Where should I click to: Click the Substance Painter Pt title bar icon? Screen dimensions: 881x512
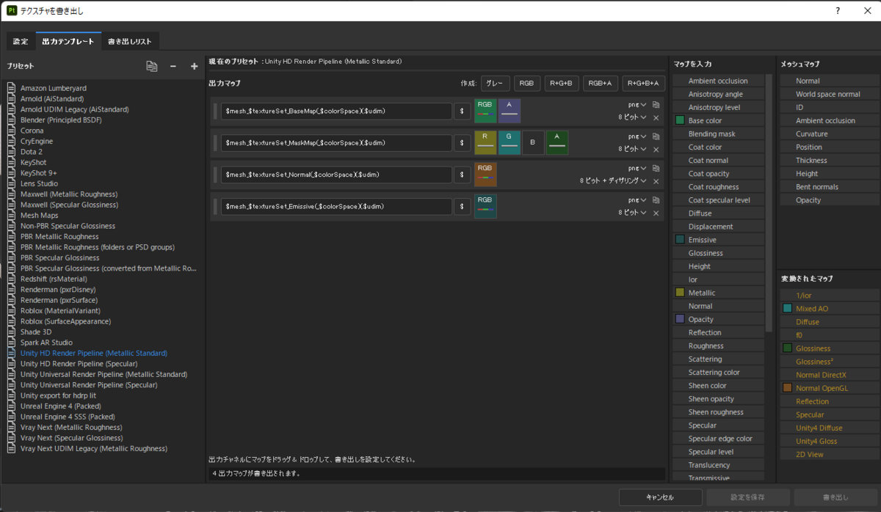11,10
